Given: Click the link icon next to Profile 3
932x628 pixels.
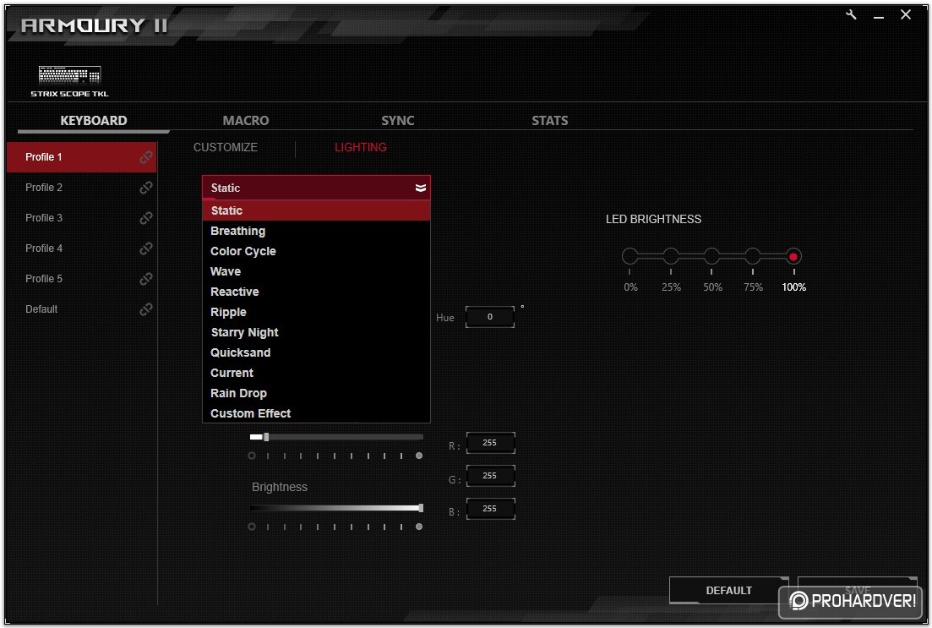Looking at the screenshot, I should point(145,218).
